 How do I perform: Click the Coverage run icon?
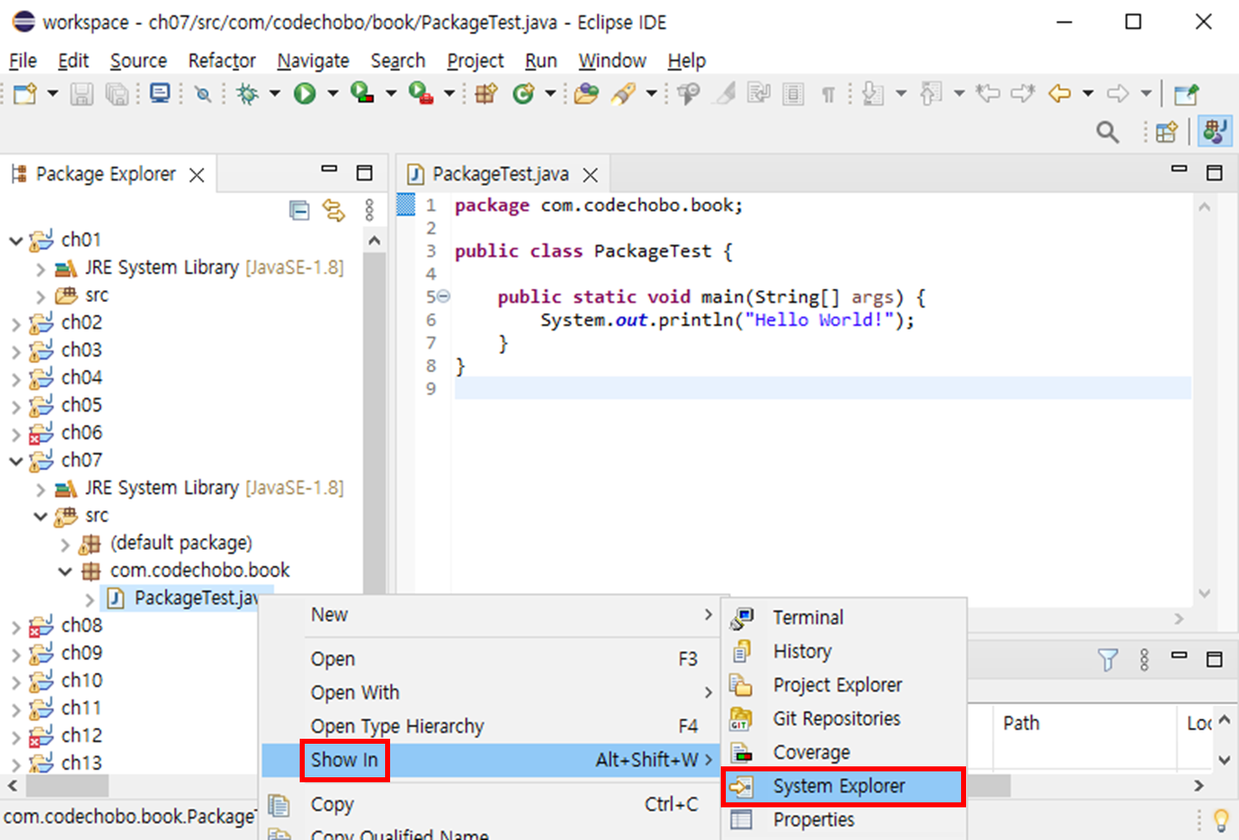(362, 93)
